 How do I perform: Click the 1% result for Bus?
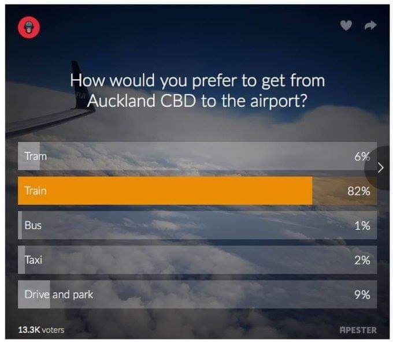362,226
